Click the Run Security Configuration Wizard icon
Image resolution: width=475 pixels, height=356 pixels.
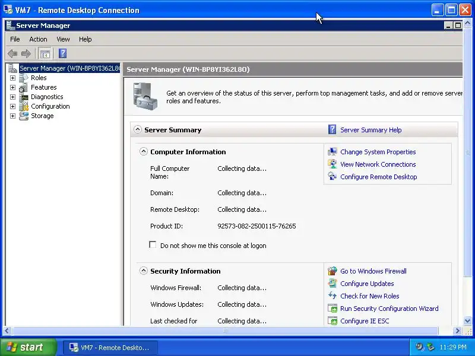coord(332,309)
